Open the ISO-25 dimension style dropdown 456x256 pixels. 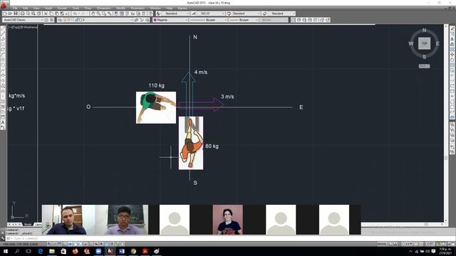(211, 14)
